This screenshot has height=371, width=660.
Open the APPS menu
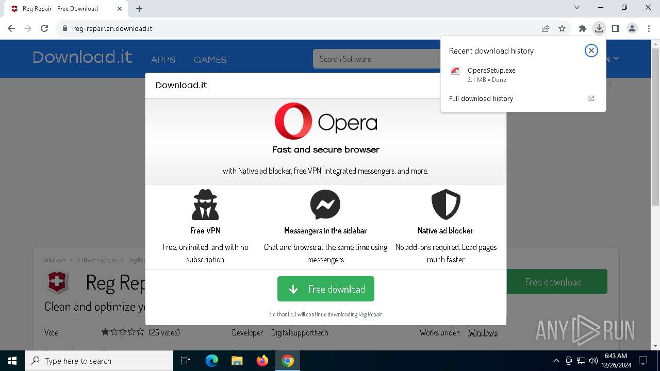coord(163,60)
